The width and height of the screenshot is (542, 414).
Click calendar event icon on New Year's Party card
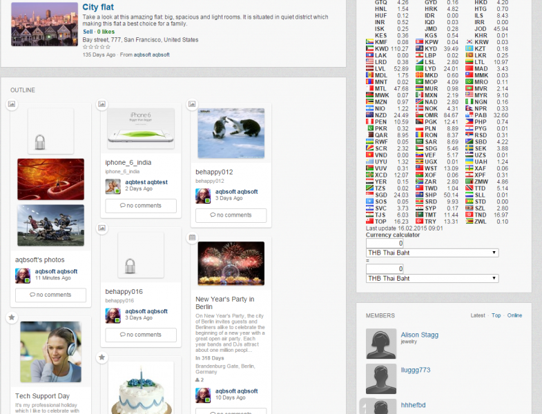pos(192,237)
